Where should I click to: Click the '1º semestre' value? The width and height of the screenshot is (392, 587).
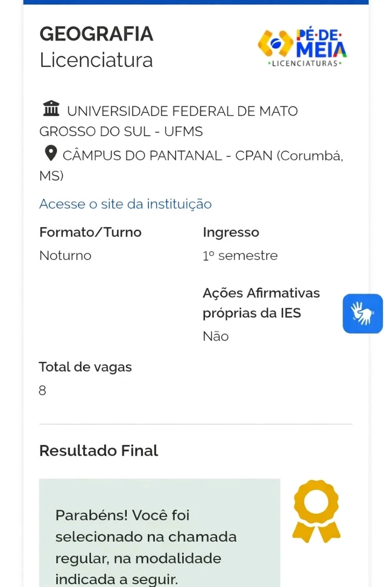click(x=240, y=256)
